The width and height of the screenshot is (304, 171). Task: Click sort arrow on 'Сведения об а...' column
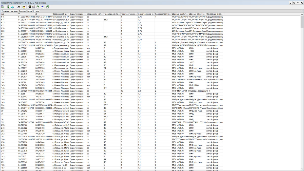click(x=68, y=14)
